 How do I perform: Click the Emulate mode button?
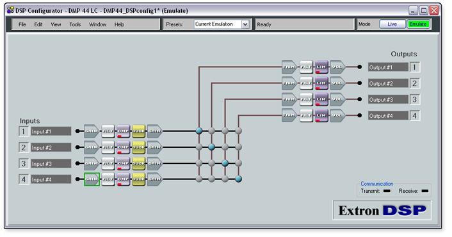[418, 24]
